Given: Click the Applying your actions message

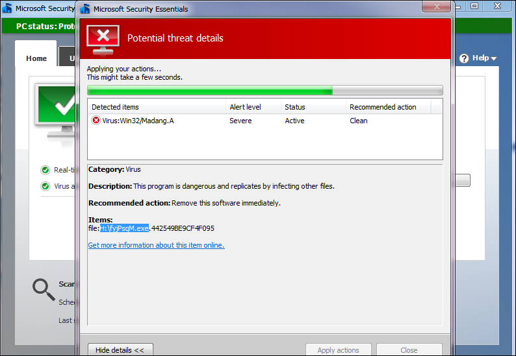Looking at the screenshot, I should point(123,69).
